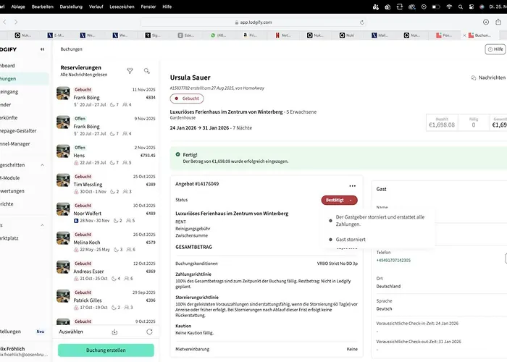Click the search magnifier in Reservierungen

click(x=147, y=71)
